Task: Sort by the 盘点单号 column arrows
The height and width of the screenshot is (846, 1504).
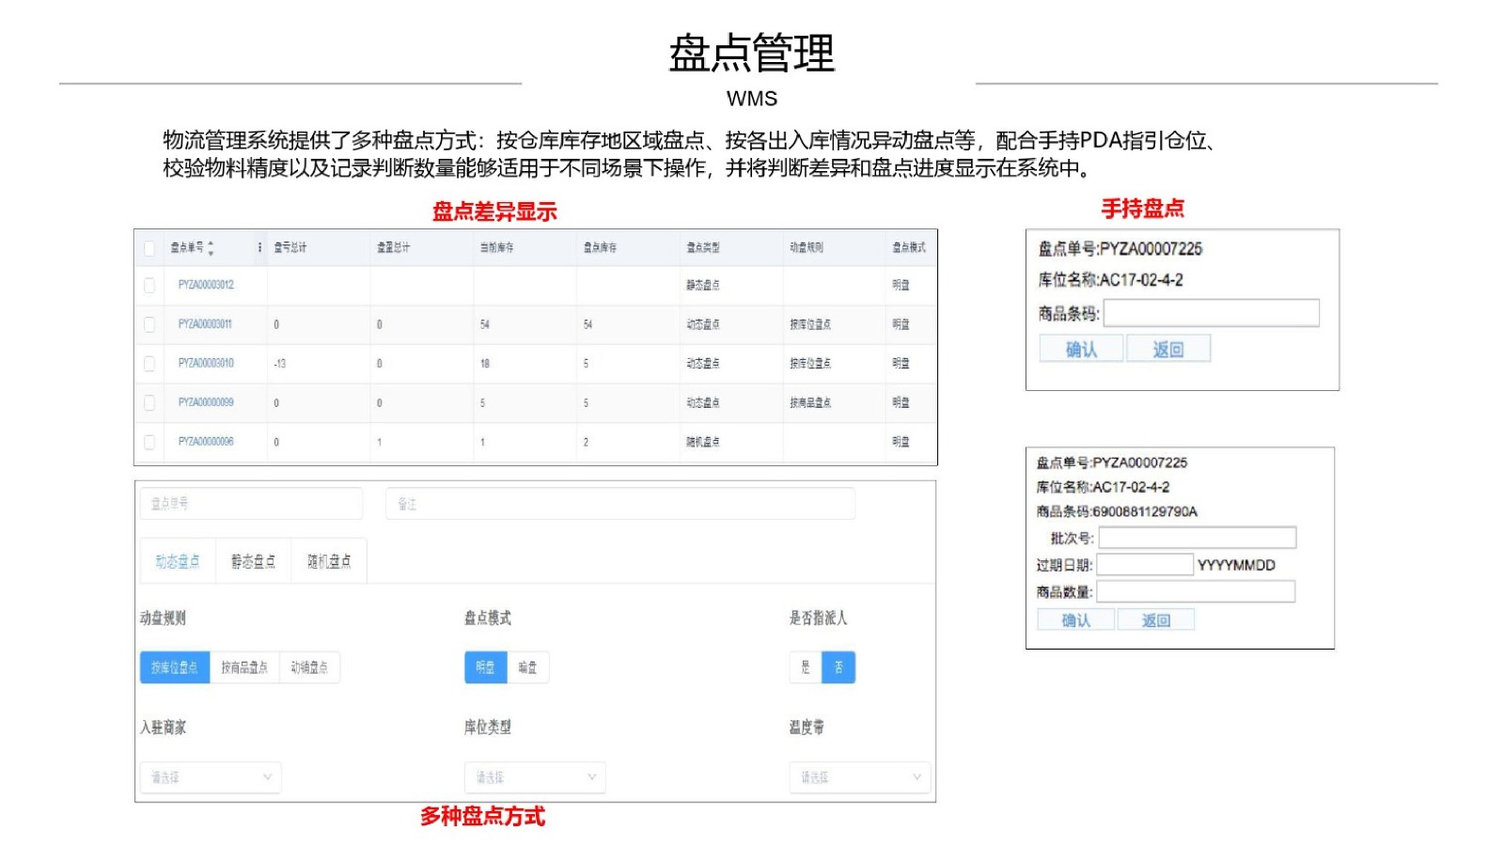Action: point(211,248)
